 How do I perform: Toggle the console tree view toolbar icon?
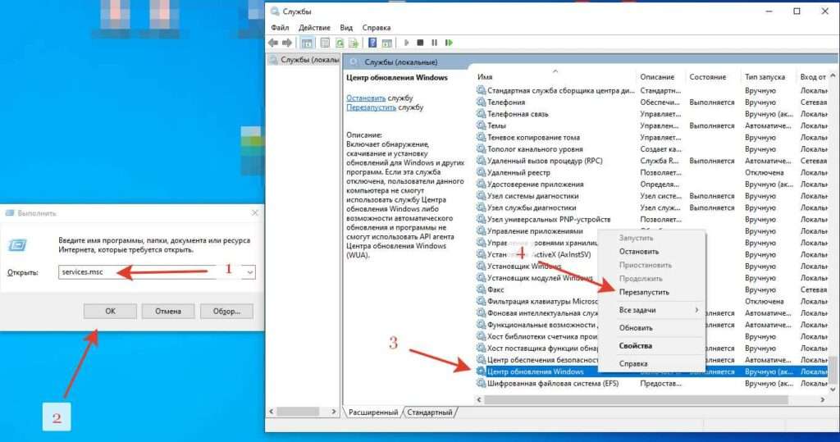point(307,43)
